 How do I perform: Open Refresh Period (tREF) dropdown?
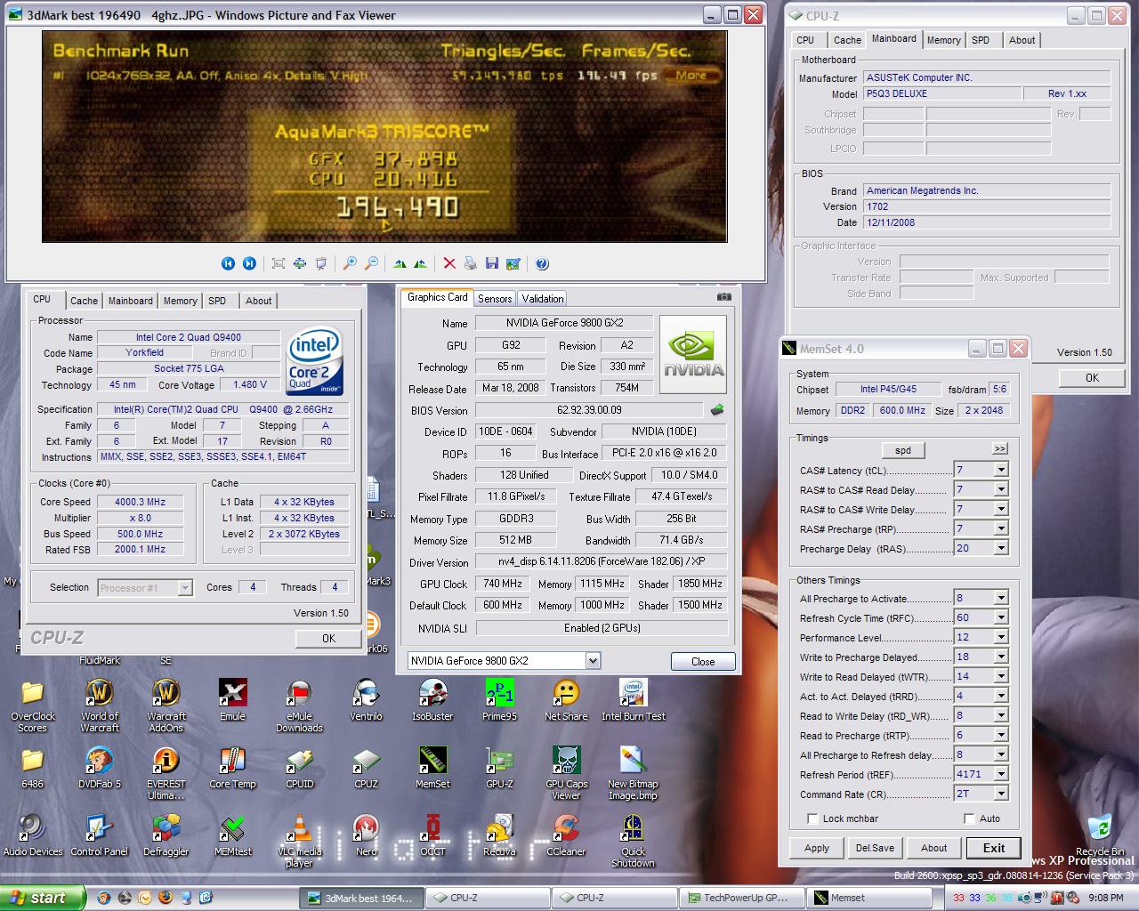[x=1001, y=774]
